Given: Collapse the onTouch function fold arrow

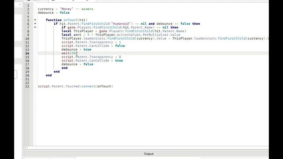Looking at the screenshot, I should 35,20.
